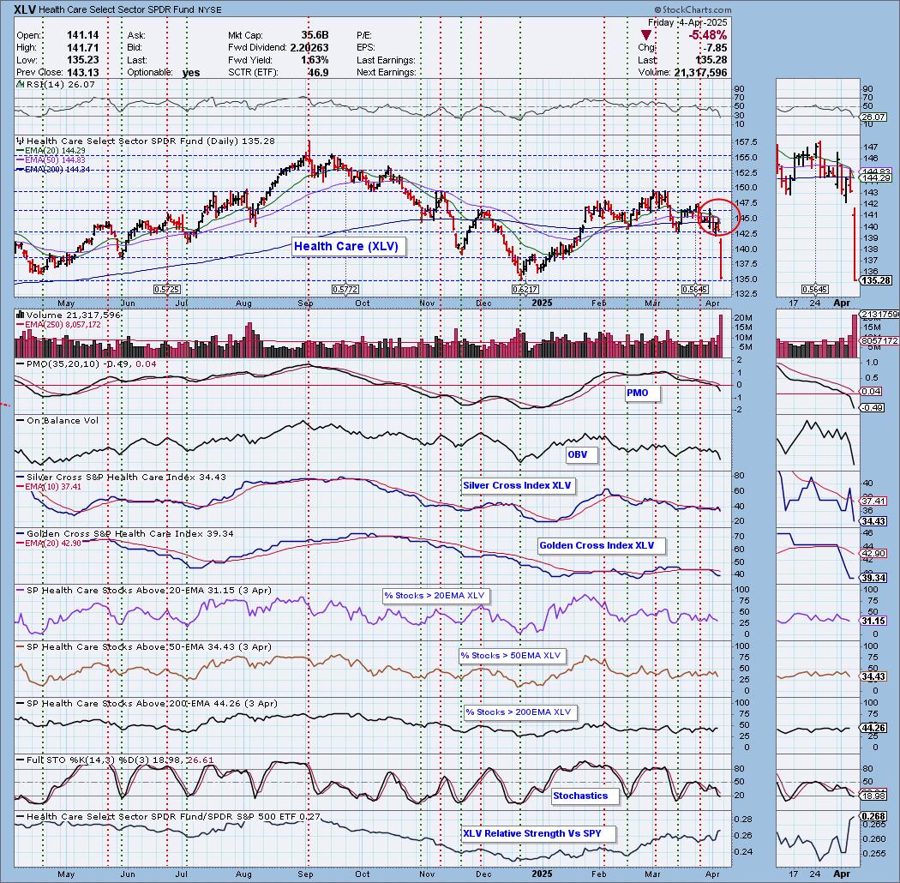Click the 0.6217 cycle label on price chart
The height and width of the screenshot is (883, 900).
click(x=525, y=290)
